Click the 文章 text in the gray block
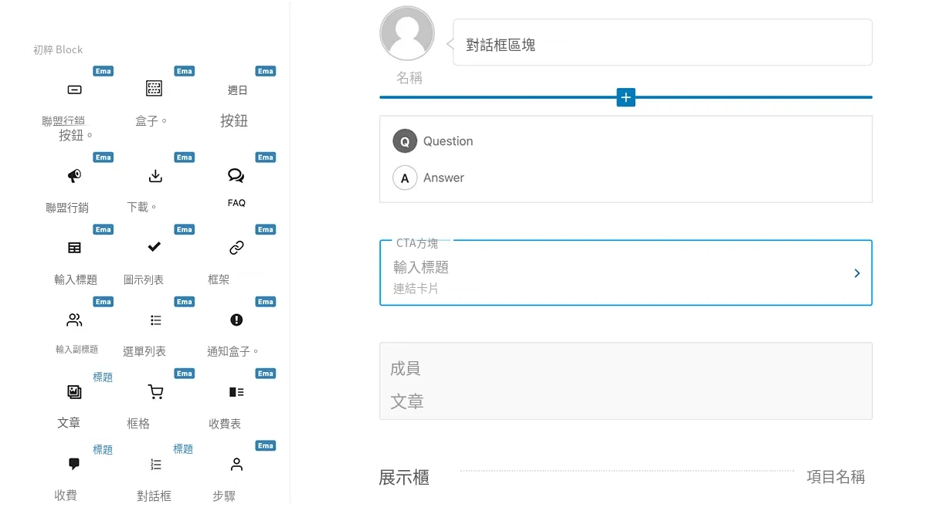 click(x=407, y=401)
